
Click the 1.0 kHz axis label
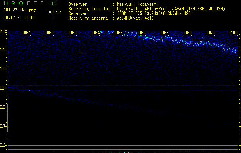tap(3, 69)
